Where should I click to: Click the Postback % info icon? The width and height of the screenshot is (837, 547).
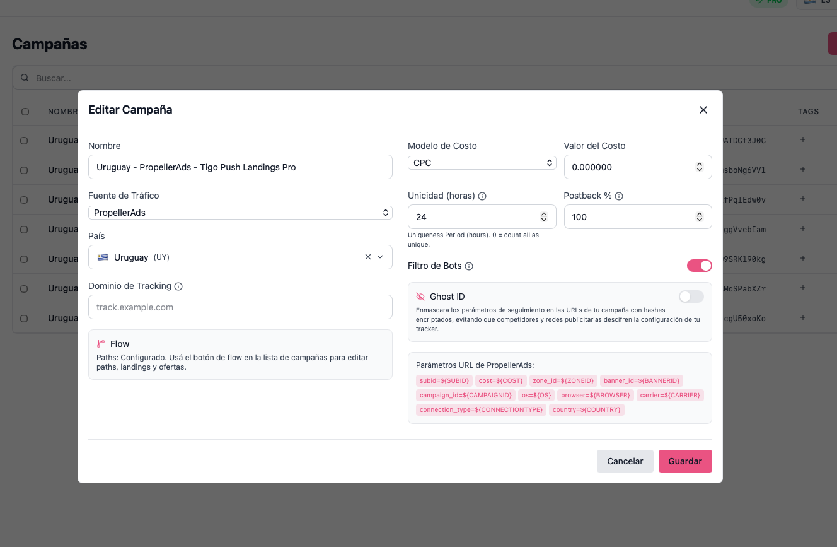pyautogui.click(x=619, y=196)
